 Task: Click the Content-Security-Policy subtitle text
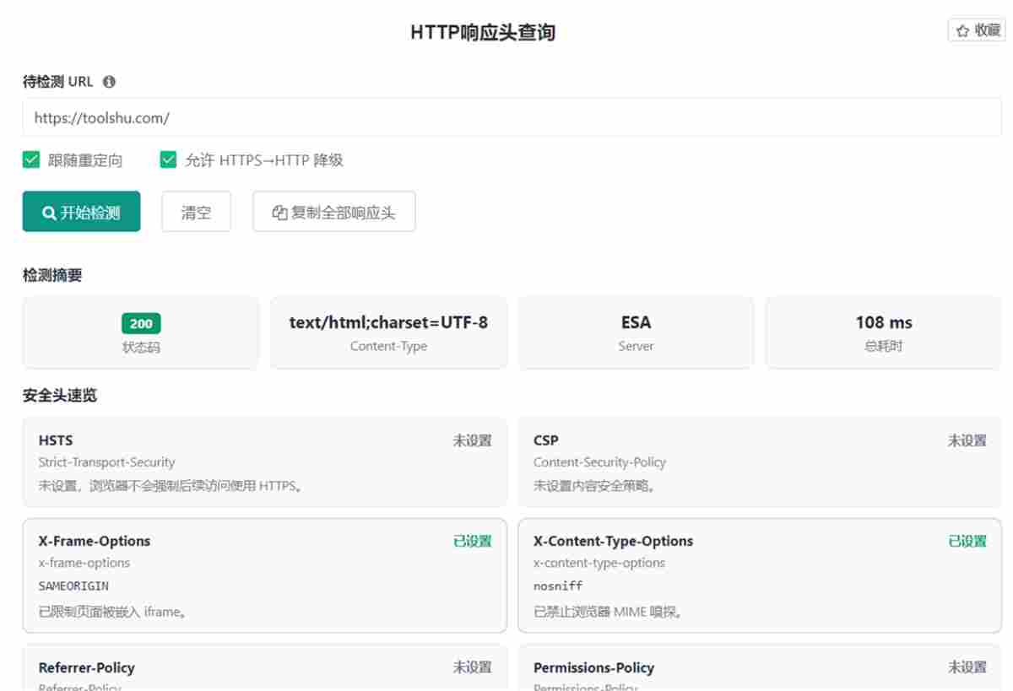point(599,462)
